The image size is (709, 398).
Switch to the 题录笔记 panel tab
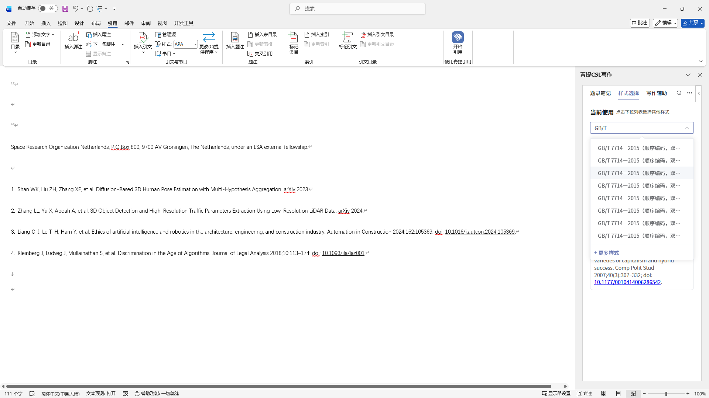point(600,93)
